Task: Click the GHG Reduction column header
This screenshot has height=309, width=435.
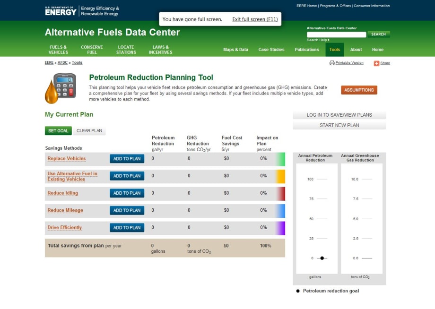Action: pyautogui.click(x=198, y=144)
